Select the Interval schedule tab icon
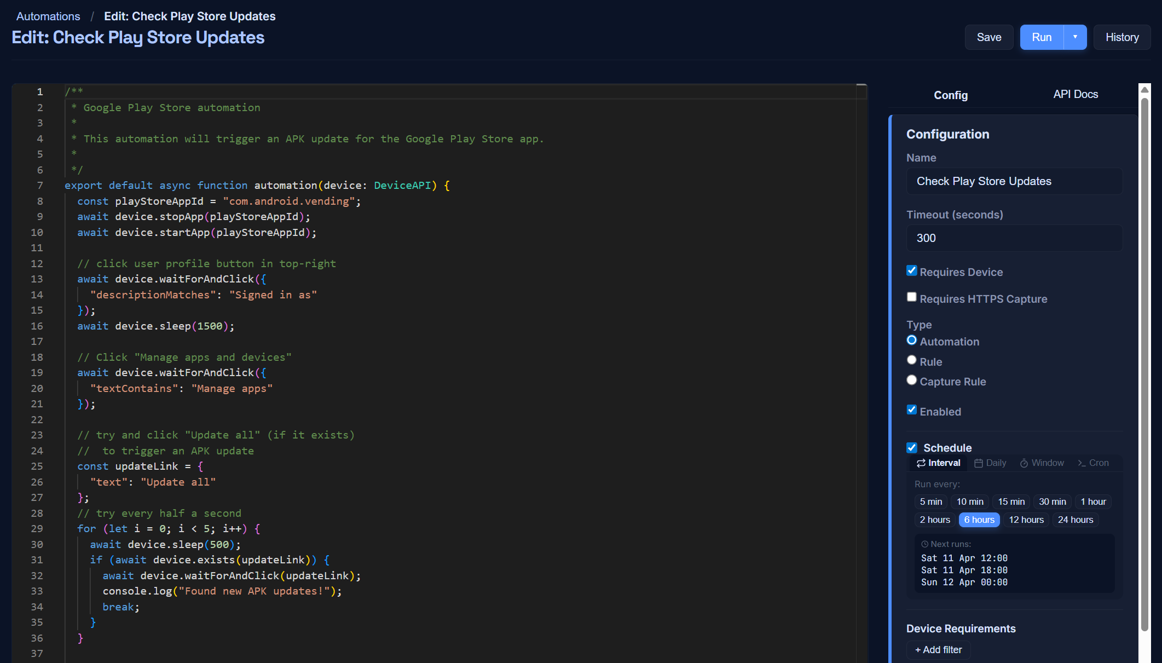This screenshot has width=1162, height=663. point(921,463)
